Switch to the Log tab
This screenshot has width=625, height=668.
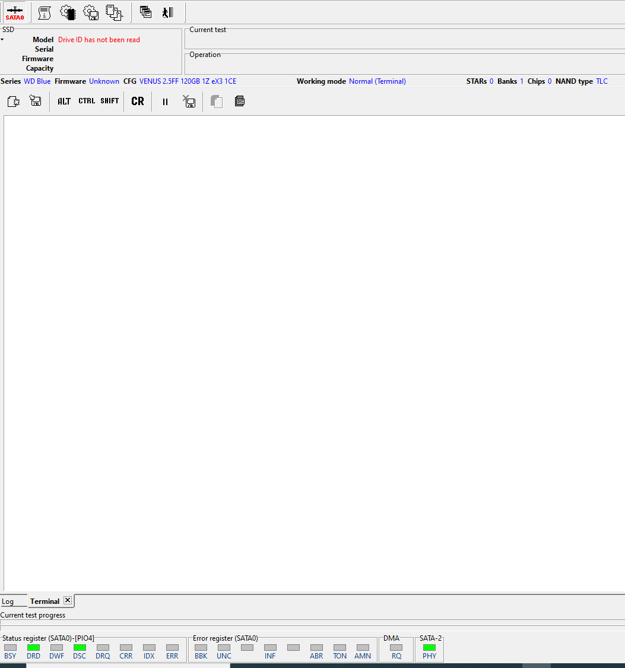tap(8, 601)
